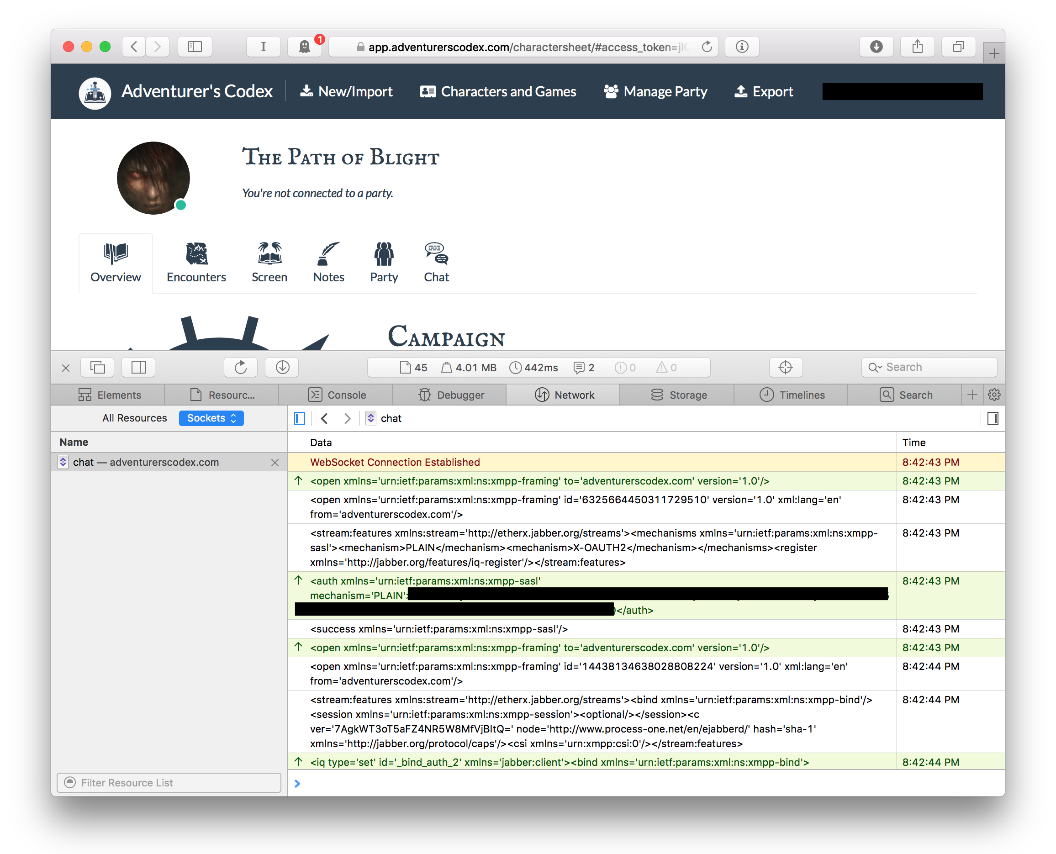Toggle the navigation sidebar panel button
Viewport: 1056px width, 854px height.
pyautogui.click(x=300, y=418)
